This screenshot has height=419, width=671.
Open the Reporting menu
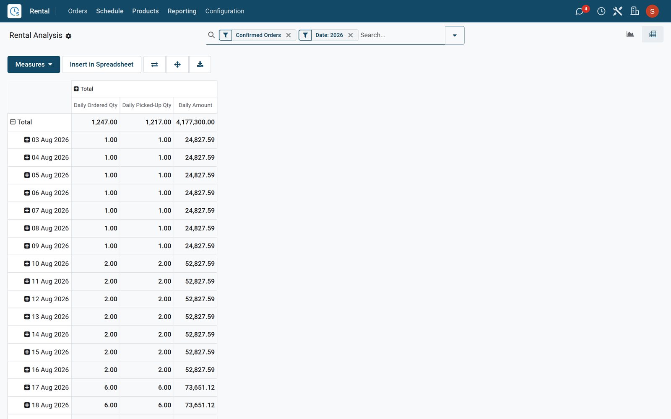[x=182, y=11]
